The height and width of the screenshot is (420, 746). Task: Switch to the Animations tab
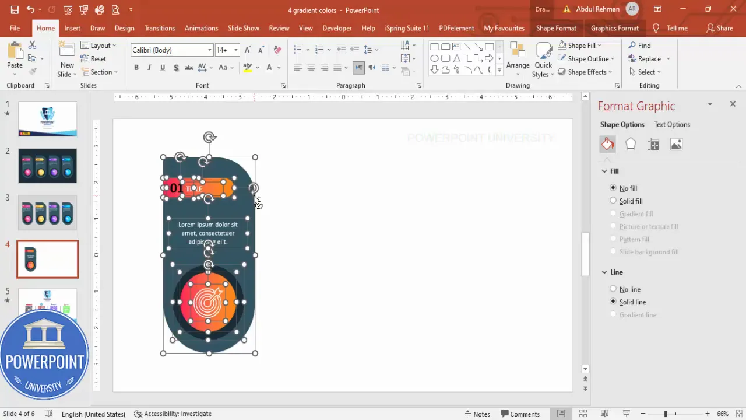(x=201, y=28)
